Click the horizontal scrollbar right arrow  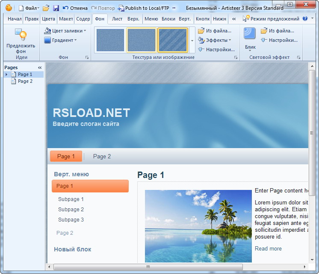click(304, 267)
